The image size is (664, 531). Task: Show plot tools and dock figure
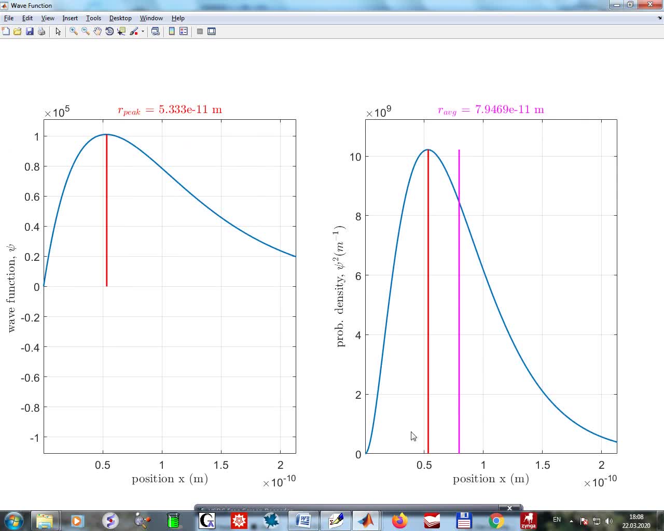point(212,31)
